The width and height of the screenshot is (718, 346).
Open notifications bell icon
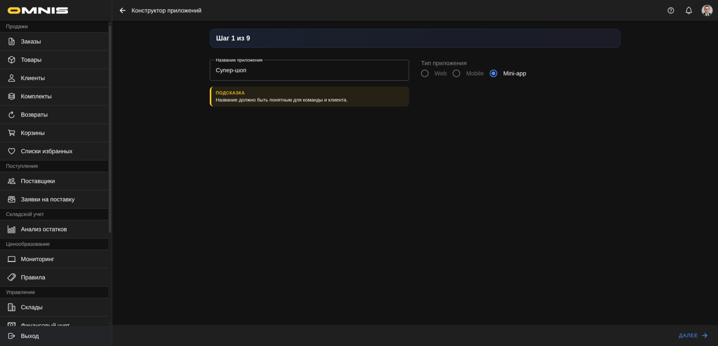[x=689, y=10]
